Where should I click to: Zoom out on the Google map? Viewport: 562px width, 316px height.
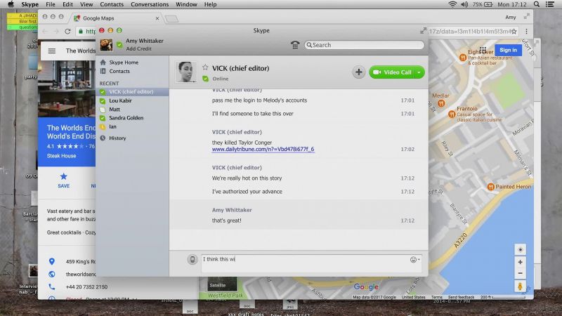click(520, 273)
